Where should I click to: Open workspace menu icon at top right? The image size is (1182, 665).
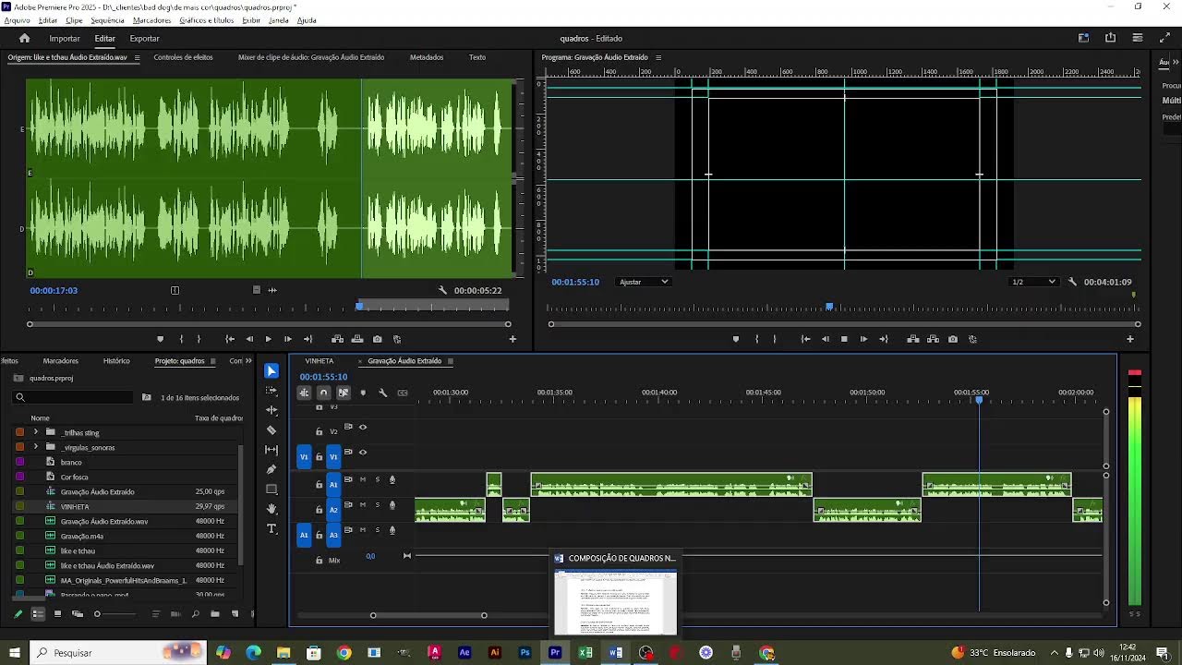coord(1138,38)
